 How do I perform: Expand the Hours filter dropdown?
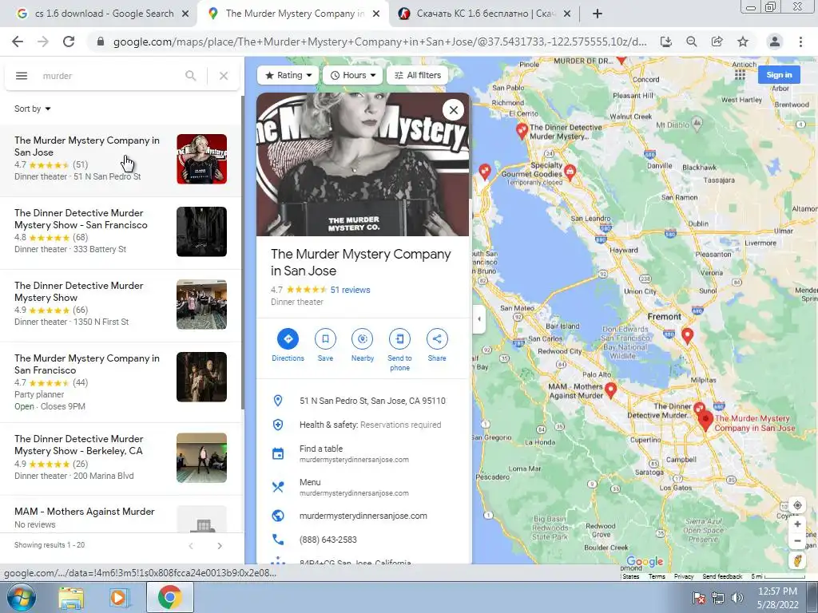pos(352,75)
